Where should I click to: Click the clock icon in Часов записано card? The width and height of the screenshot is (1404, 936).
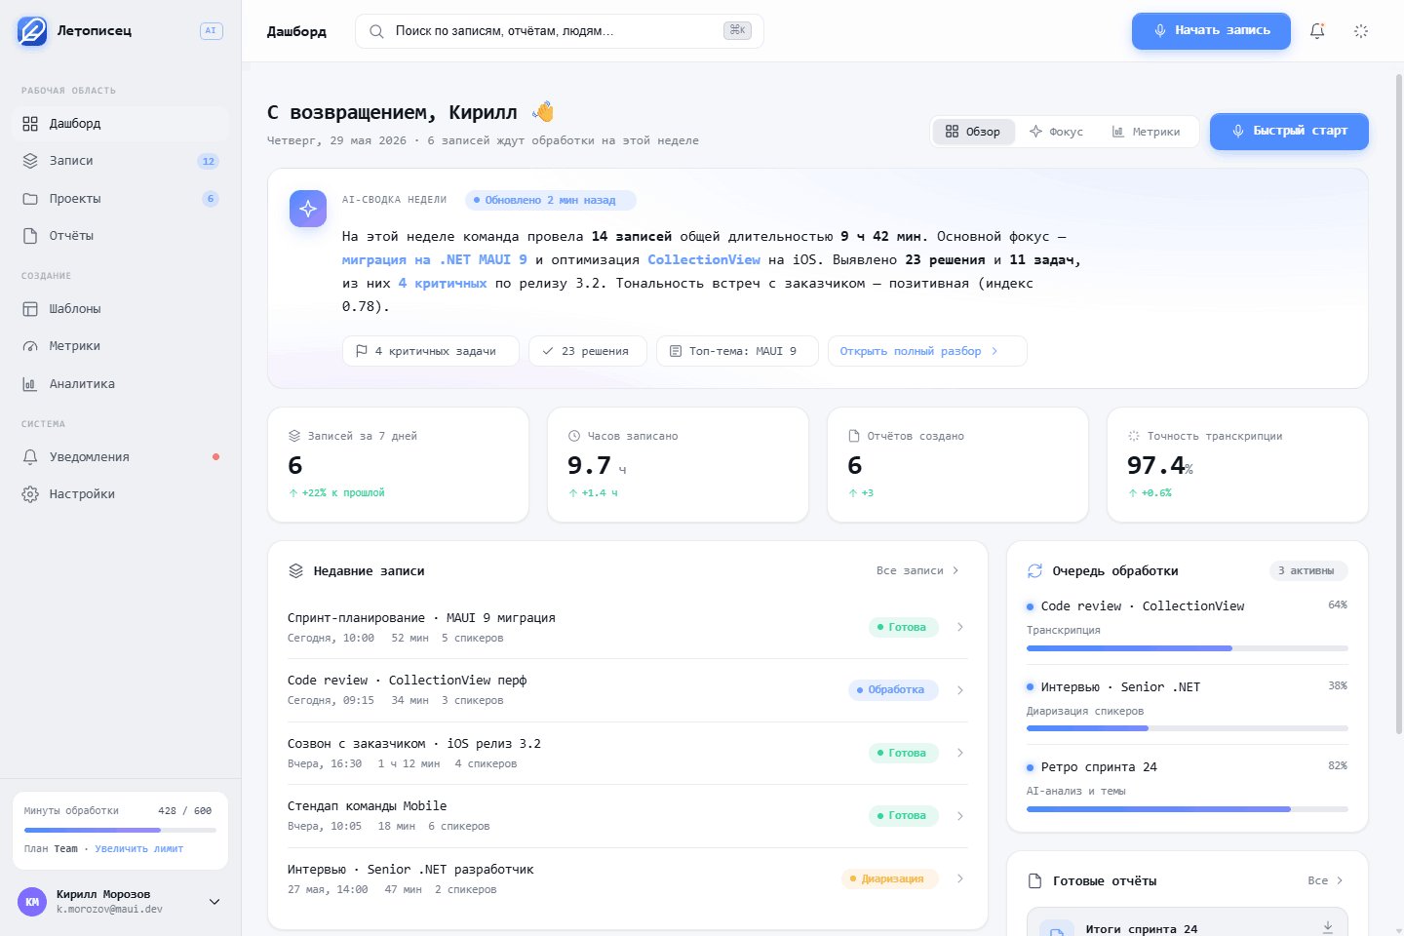pos(574,437)
